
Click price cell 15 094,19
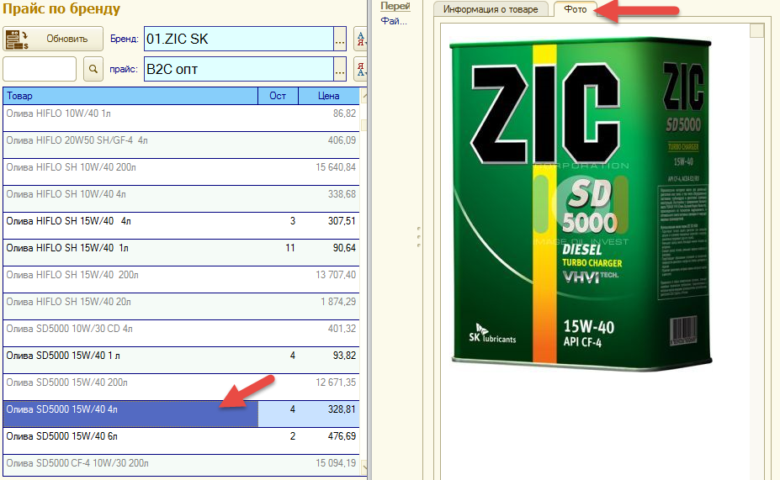click(329, 466)
